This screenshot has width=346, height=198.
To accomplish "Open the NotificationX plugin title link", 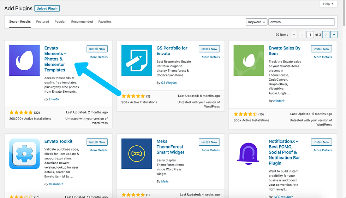I will click(x=284, y=152).
